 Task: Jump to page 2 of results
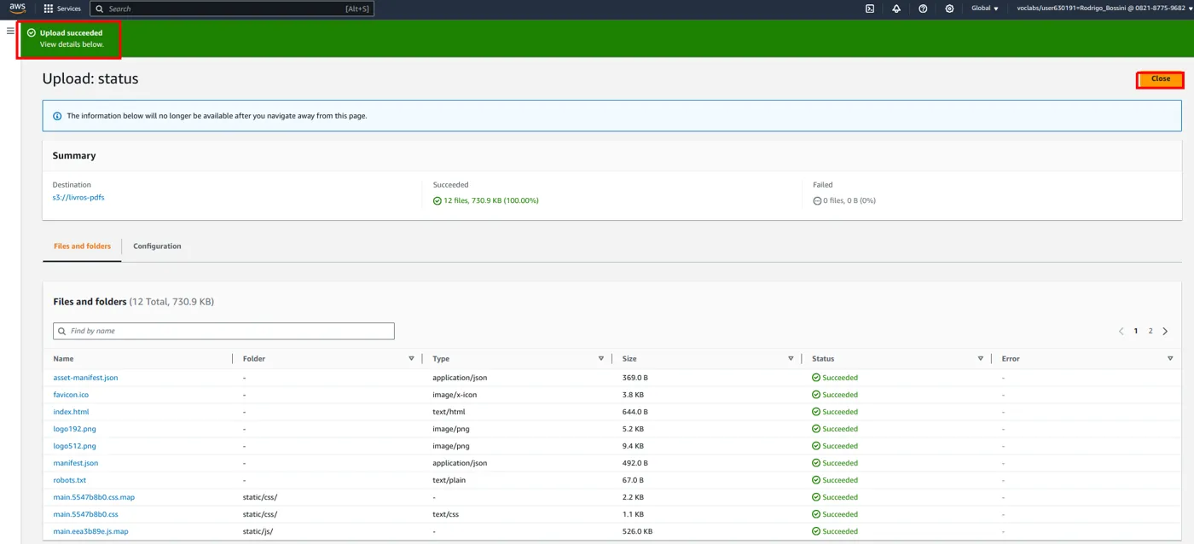click(x=1151, y=331)
